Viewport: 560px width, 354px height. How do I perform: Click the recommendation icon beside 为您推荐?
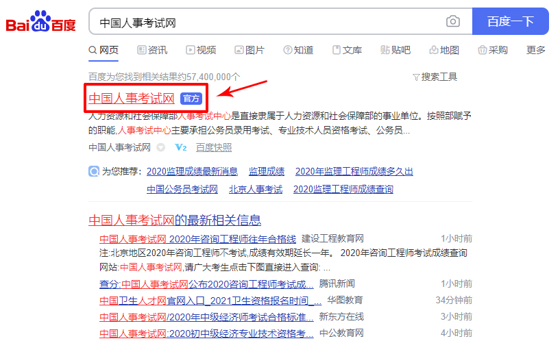[94, 171]
